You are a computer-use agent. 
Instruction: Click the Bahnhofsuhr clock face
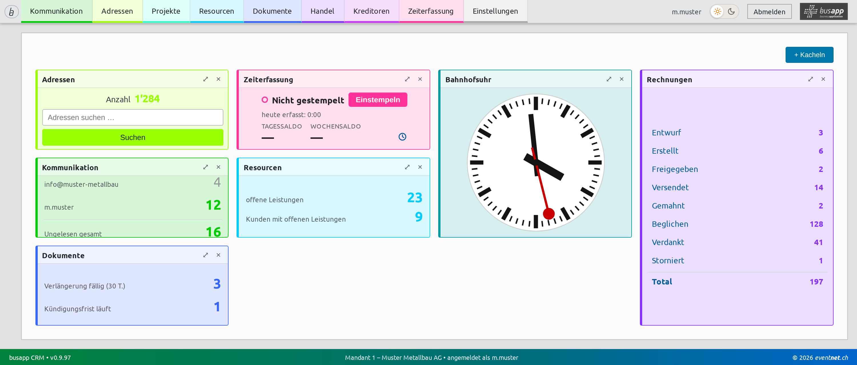(x=536, y=163)
